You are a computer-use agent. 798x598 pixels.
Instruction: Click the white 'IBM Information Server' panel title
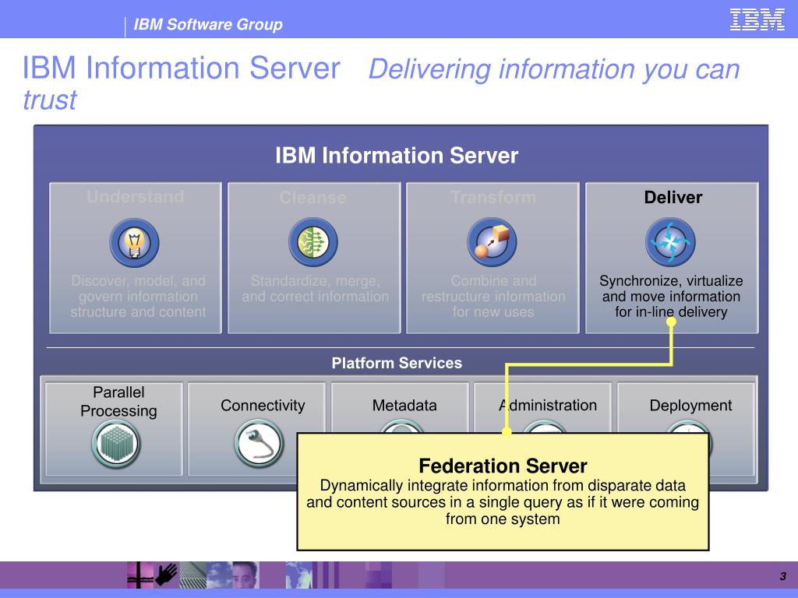(x=397, y=155)
